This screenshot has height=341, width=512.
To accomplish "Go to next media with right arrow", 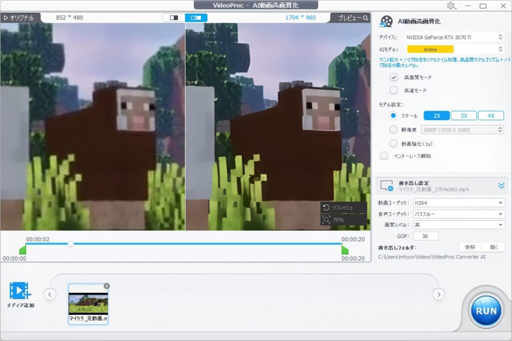I will 438,294.
